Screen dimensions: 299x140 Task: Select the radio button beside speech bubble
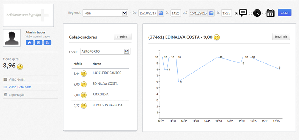tap(237, 13)
